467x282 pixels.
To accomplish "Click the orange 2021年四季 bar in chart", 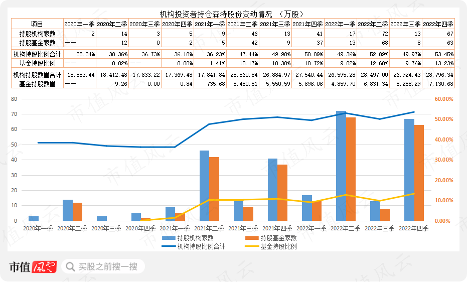I will point(282,193).
